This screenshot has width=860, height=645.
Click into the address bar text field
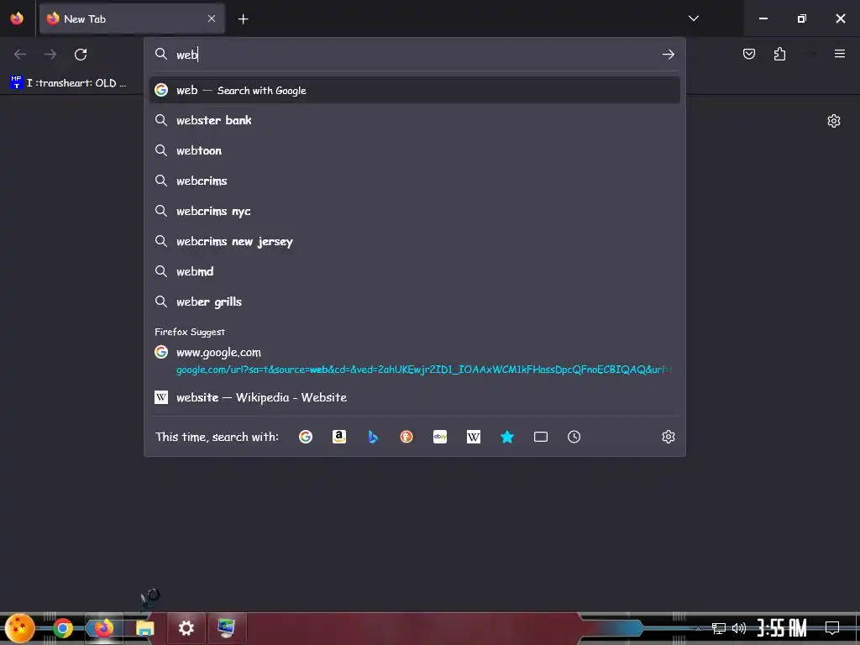414,54
